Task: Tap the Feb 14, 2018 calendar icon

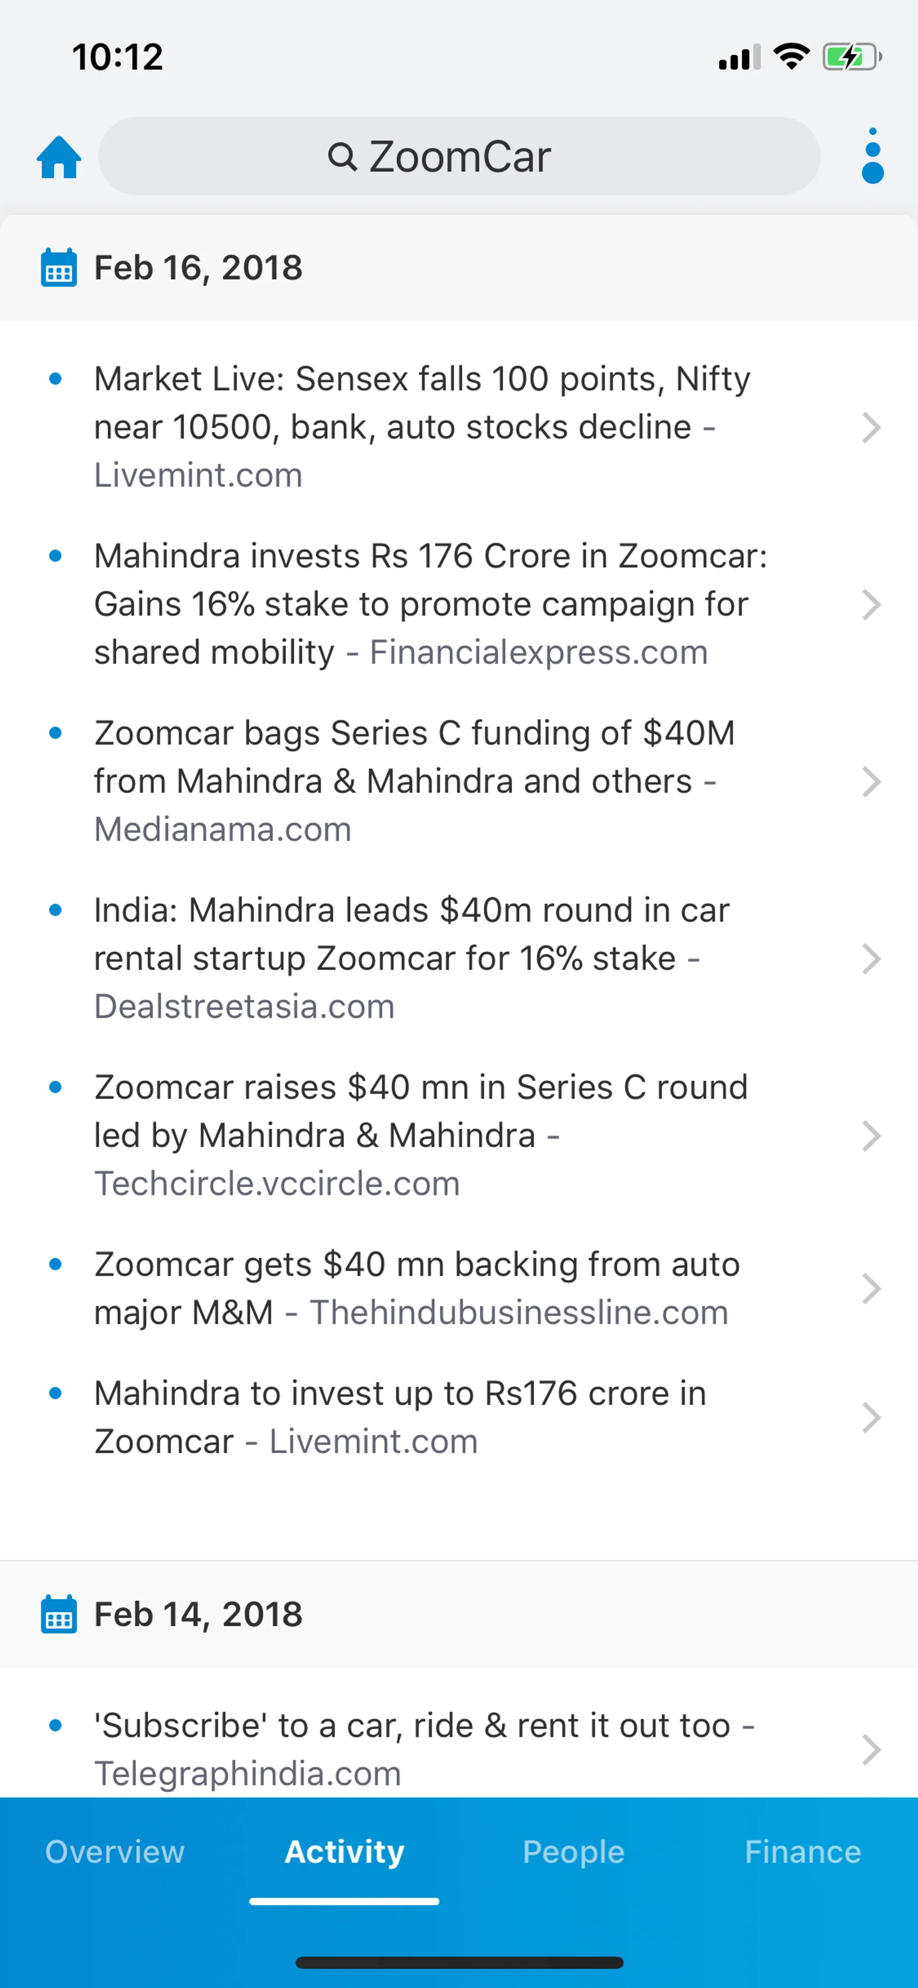Action: 59,1615
